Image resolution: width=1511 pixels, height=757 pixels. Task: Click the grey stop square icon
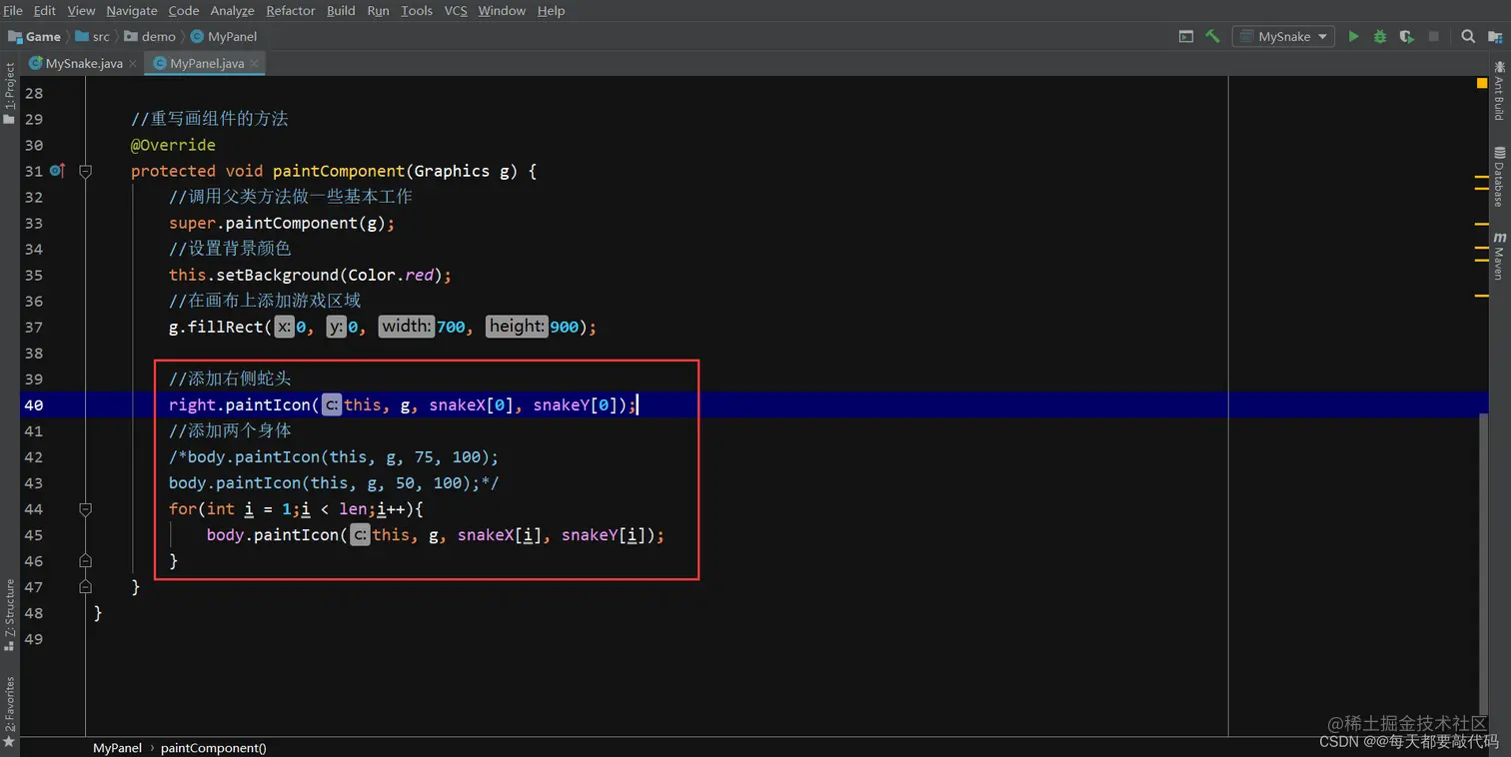tap(1433, 37)
